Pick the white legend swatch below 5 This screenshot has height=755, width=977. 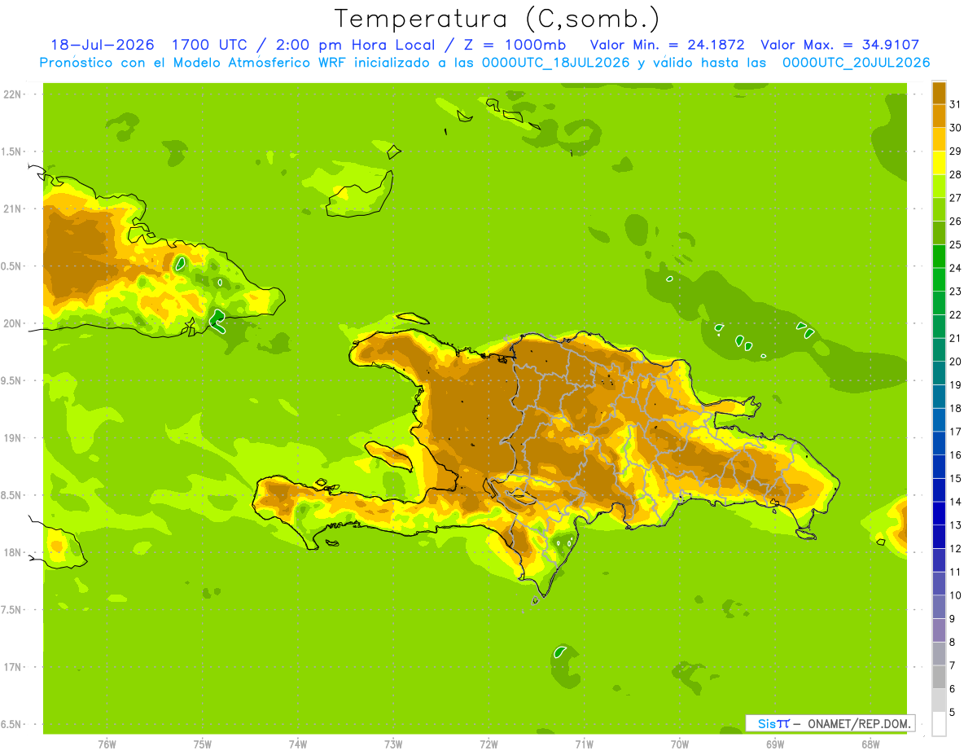939,723
